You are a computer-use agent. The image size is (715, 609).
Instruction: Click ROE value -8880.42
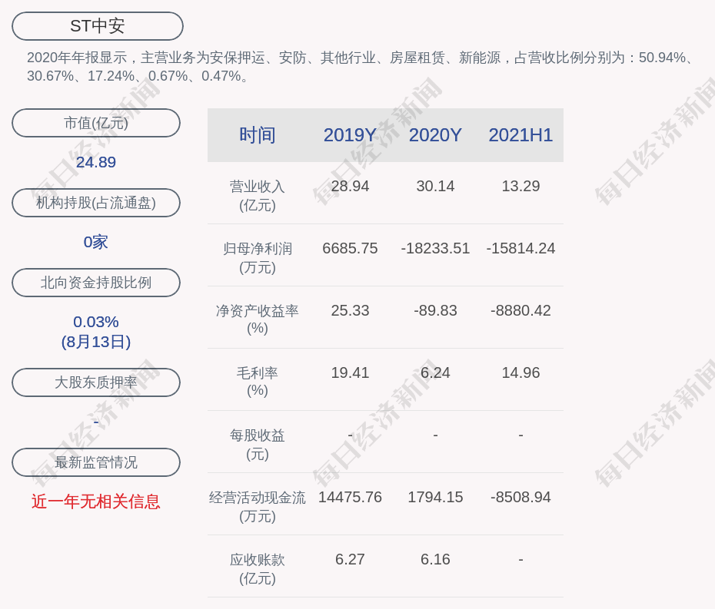[520, 310]
